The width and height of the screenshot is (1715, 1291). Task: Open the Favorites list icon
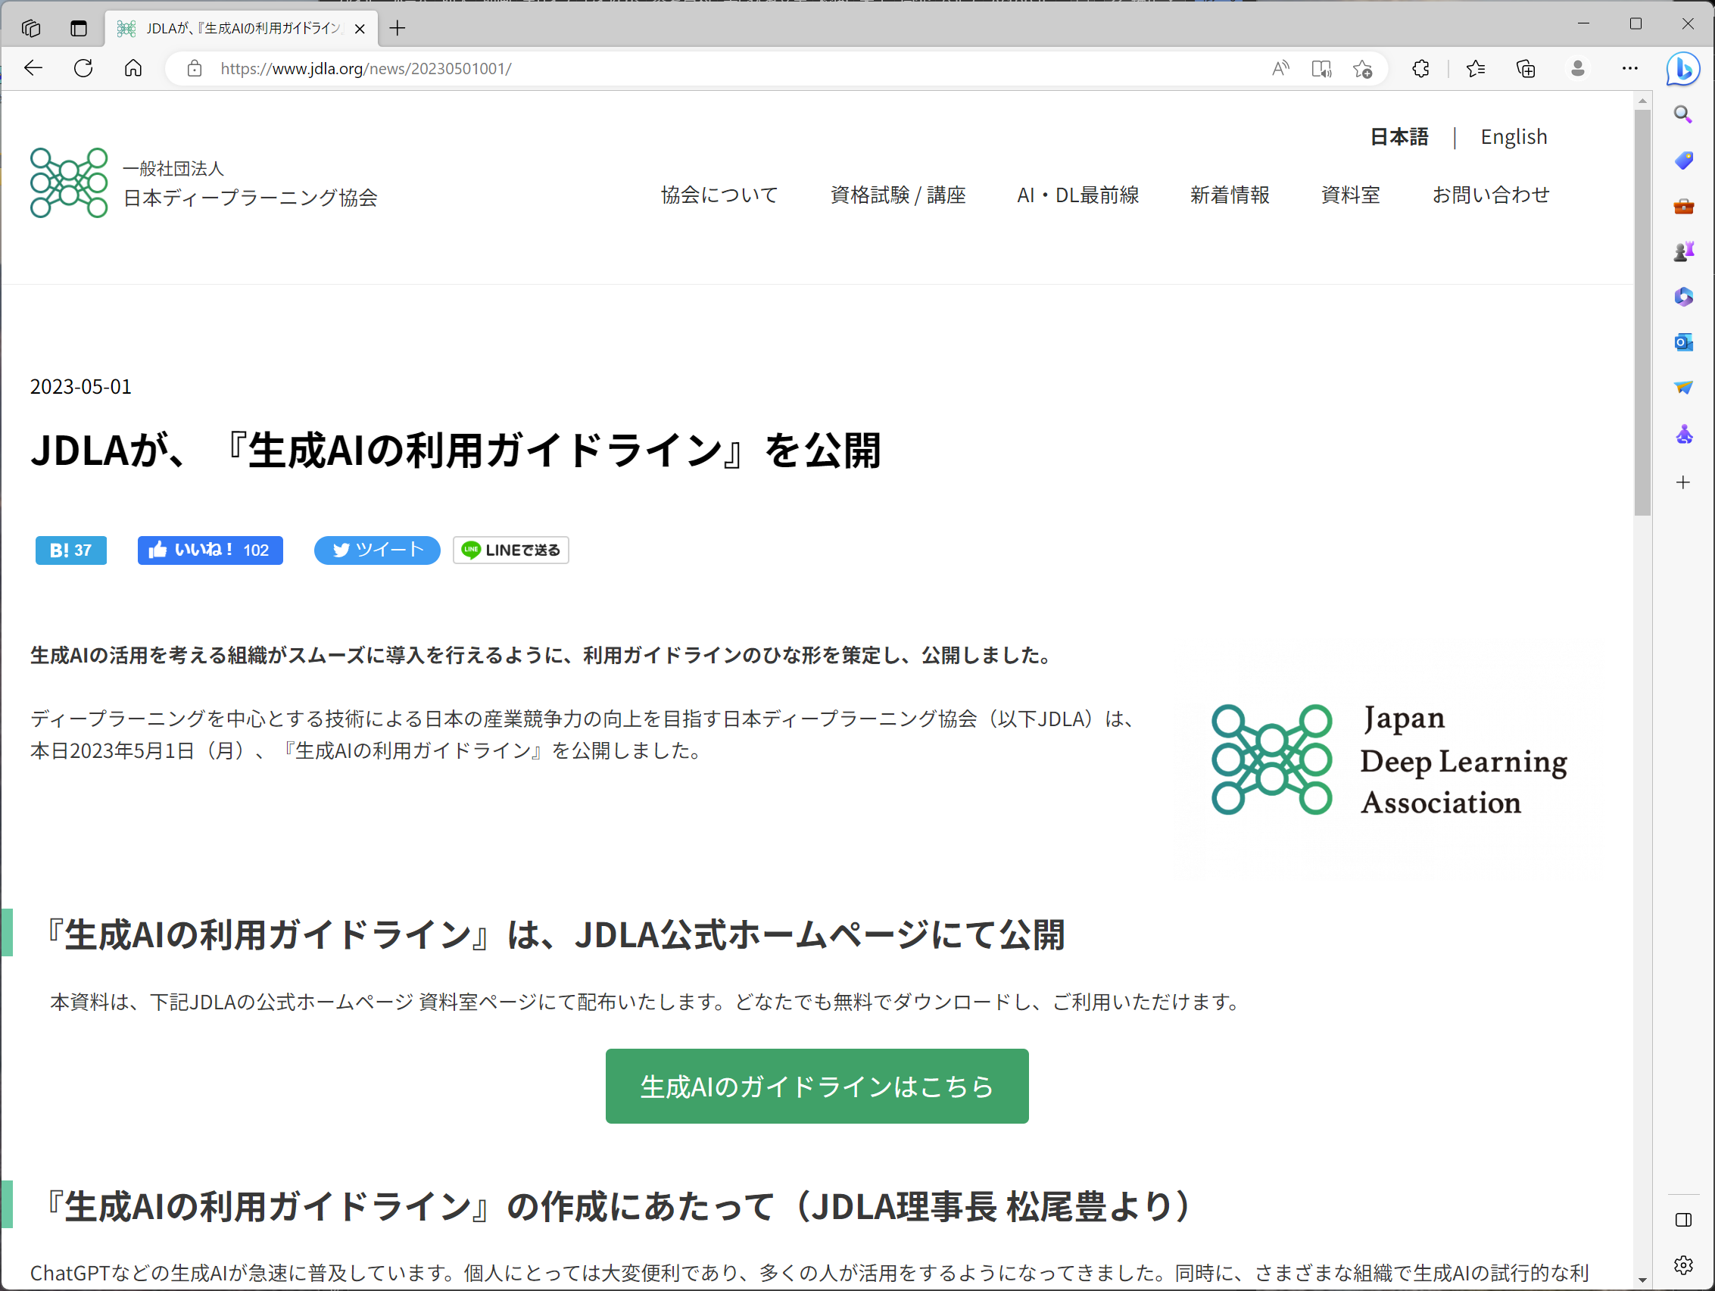pos(1476,68)
